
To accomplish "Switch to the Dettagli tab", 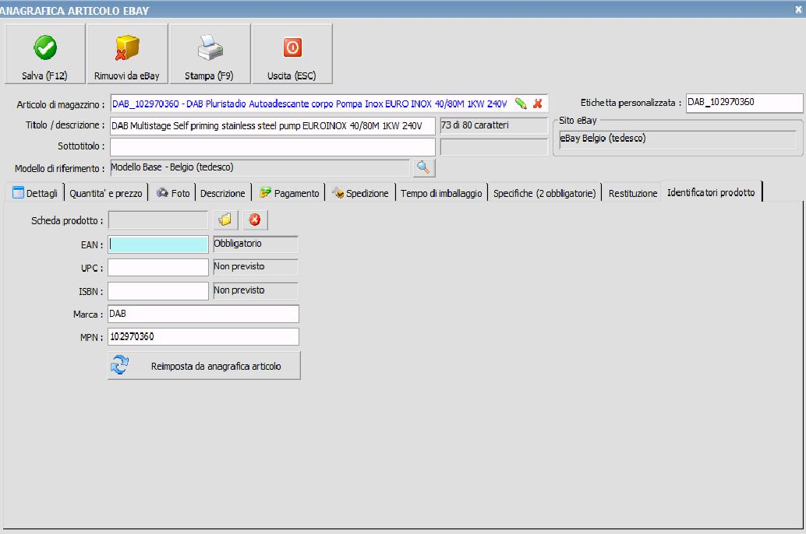I will (x=36, y=193).
